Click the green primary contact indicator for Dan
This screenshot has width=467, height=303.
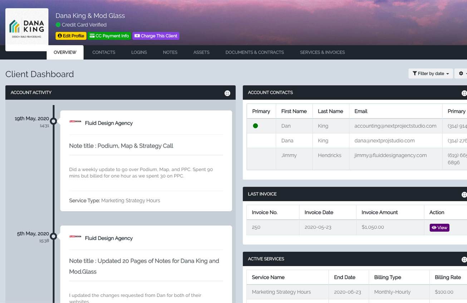255,126
